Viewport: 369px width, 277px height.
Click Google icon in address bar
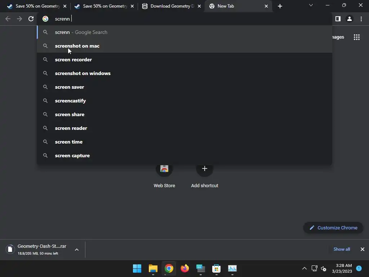tap(45, 19)
